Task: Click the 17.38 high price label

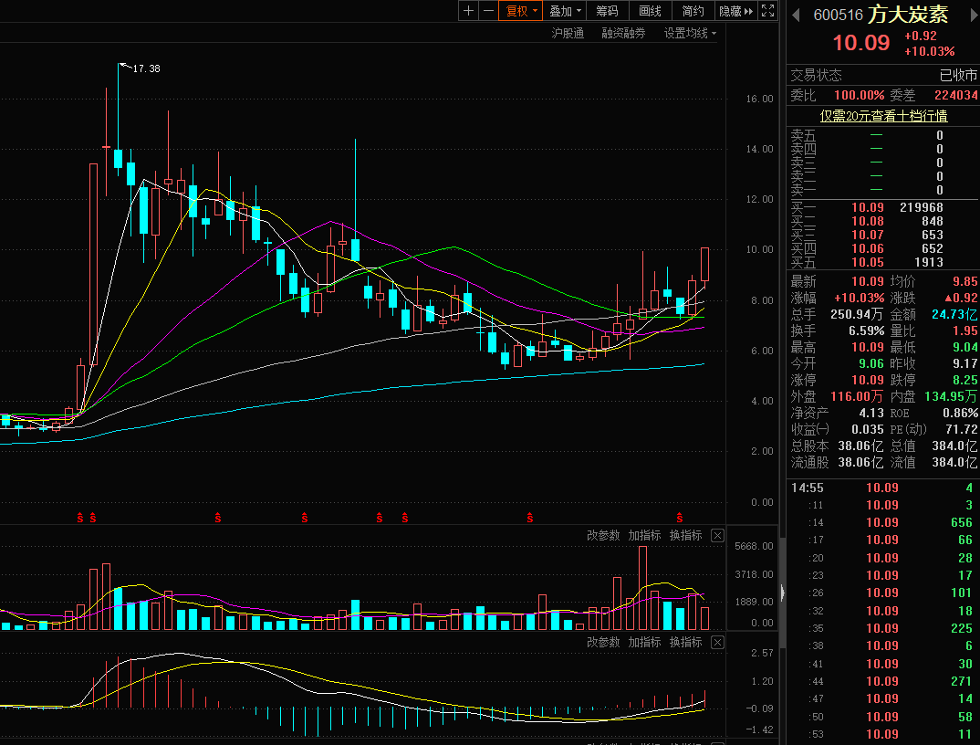Action: pos(146,68)
